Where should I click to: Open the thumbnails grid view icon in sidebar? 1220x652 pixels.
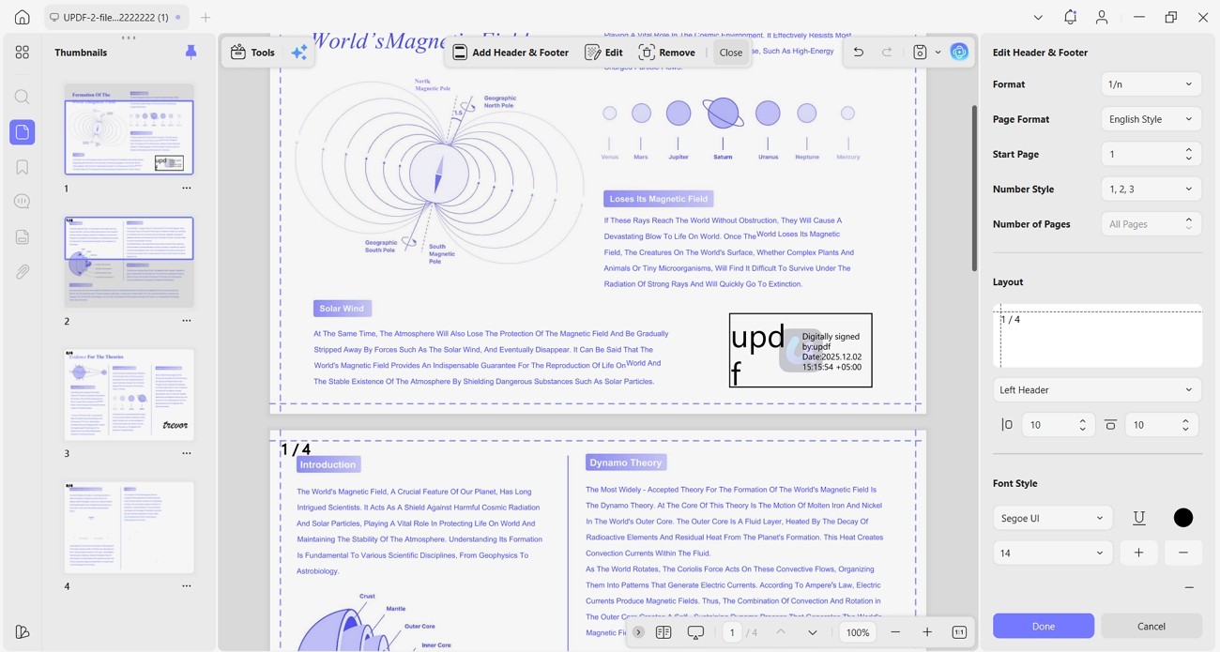point(23,53)
